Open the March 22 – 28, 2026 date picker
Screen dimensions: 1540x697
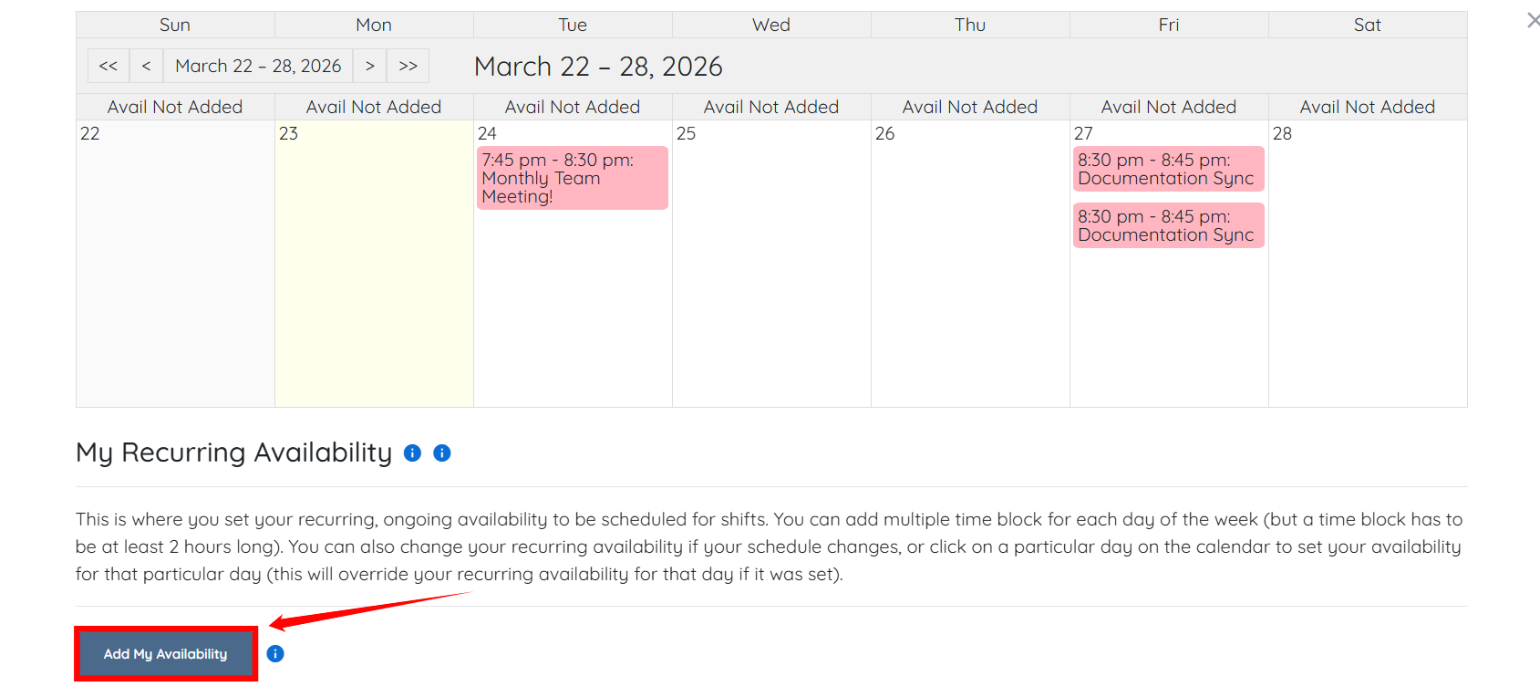(258, 66)
